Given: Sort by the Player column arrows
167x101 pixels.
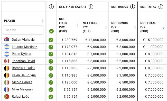Looking at the screenshot, I should tap(42, 21).
